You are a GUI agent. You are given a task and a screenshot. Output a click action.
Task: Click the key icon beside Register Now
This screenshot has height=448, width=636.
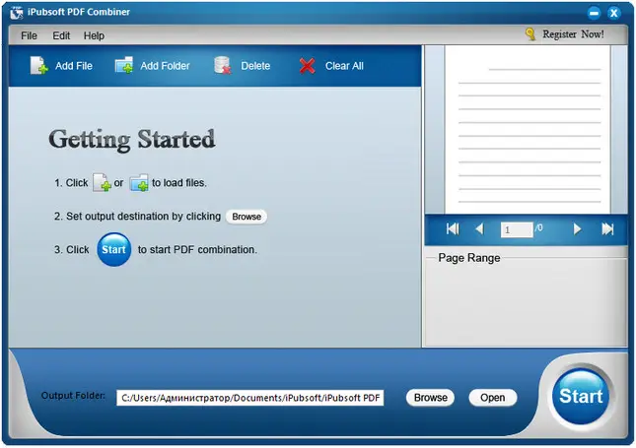(530, 34)
